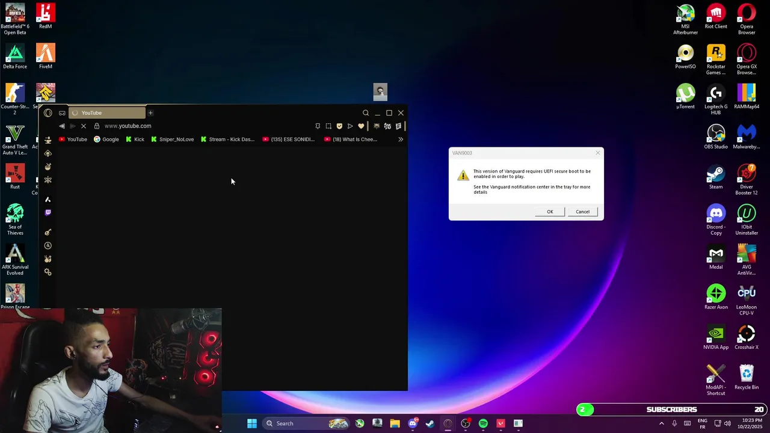Open the Medal desktop icon
The width and height of the screenshot is (770, 433).
(x=716, y=257)
